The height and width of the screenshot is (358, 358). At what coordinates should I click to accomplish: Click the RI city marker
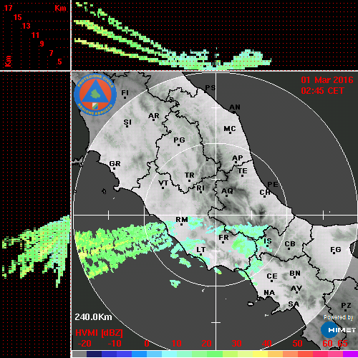(200, 189)
